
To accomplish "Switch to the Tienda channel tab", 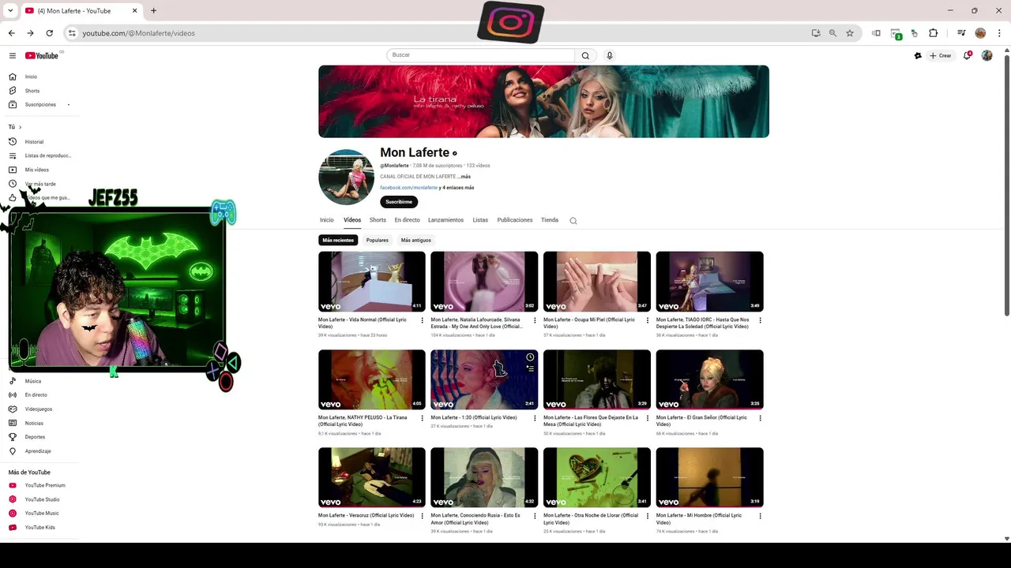I will [550, 220].
